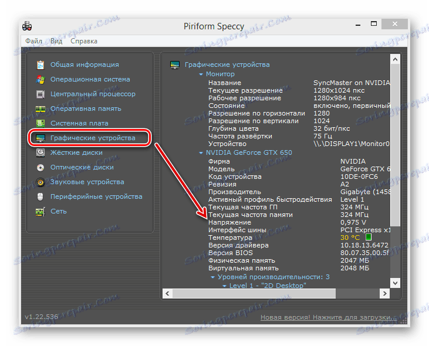The width and height of the screenshot is (429, 346).
Task: Click the Графические устройства monitor icon in sidebar
Action: pyautogui.click(x=40, y=138)
